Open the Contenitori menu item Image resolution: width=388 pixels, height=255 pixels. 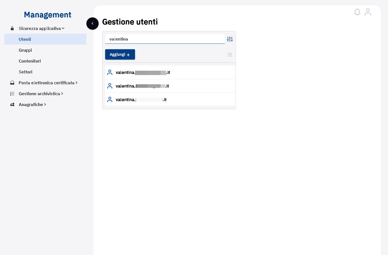30,61
